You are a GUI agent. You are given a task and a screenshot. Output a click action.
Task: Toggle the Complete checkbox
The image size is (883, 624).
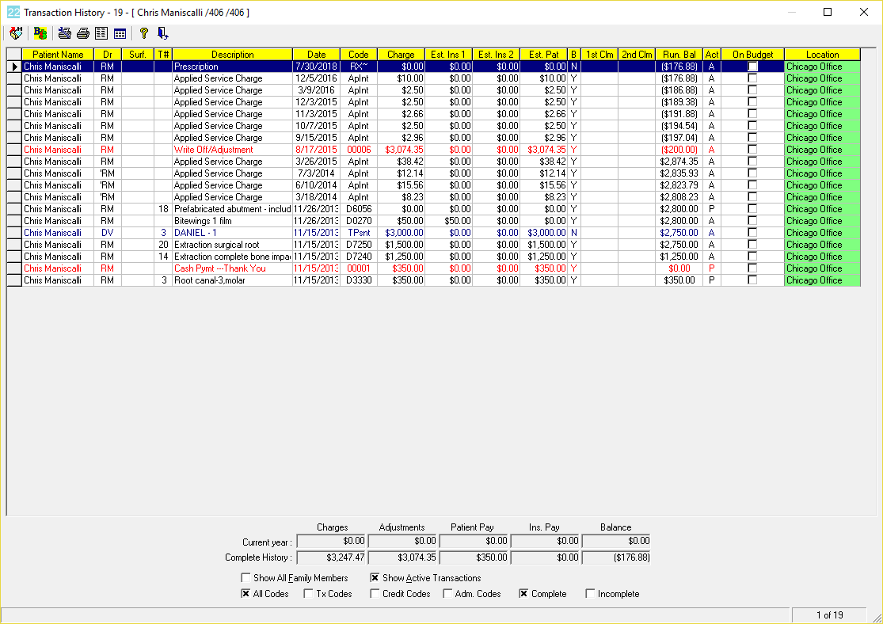coord(523,594)
